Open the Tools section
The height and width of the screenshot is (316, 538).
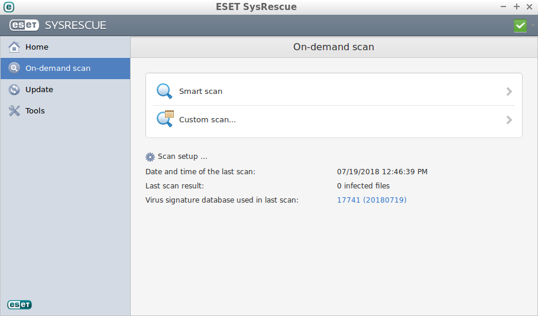coord(65,110)
